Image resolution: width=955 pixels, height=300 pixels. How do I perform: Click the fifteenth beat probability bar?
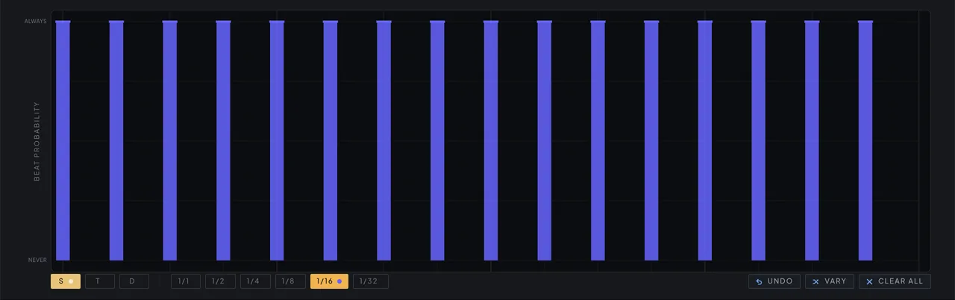point(812,140)
